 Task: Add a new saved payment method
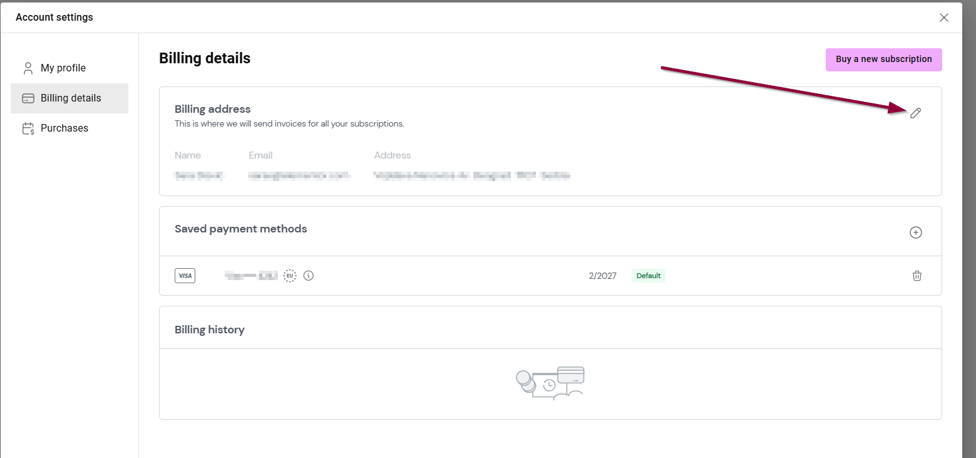[915, 232]
